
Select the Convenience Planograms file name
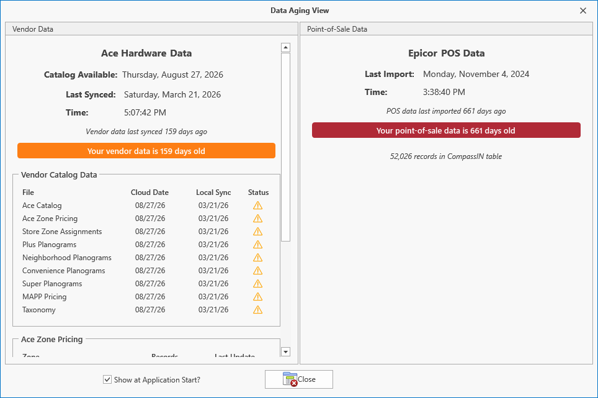click(x=64, y=271)
